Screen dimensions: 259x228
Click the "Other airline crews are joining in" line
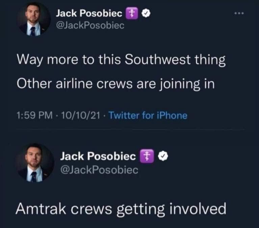[x=115, y=83]
